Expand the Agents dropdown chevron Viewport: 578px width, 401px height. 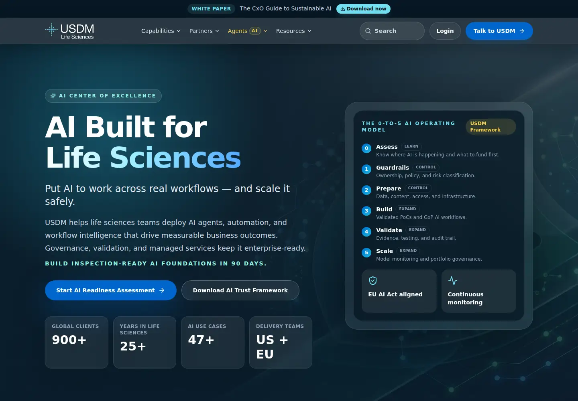click(265, 31)
